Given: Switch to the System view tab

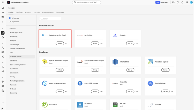Looking at the screenshot, I should 60,12.
